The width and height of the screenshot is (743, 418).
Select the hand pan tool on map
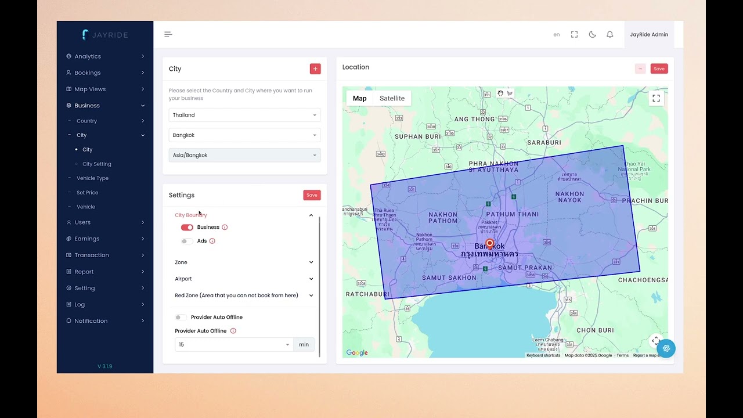coord(500,93)
